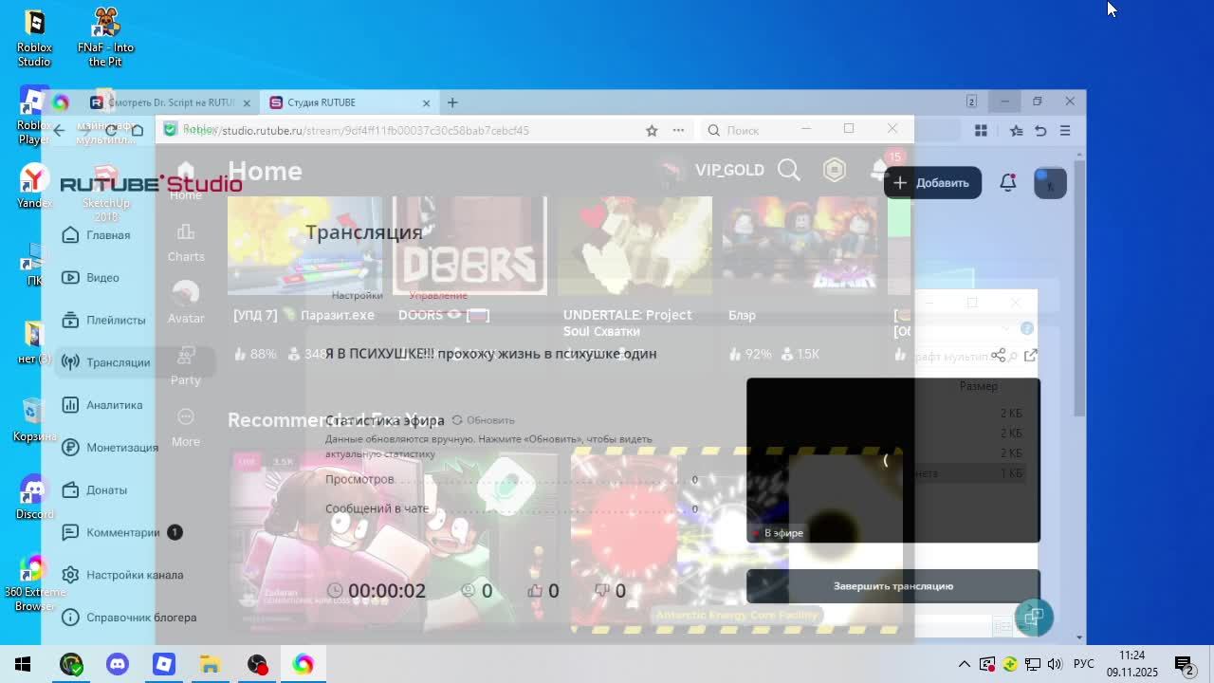This screenshot has width=1214, height=683.
Task: Open Discord from the taskbar
Action: pyautogui.click(x=118, y=664)
